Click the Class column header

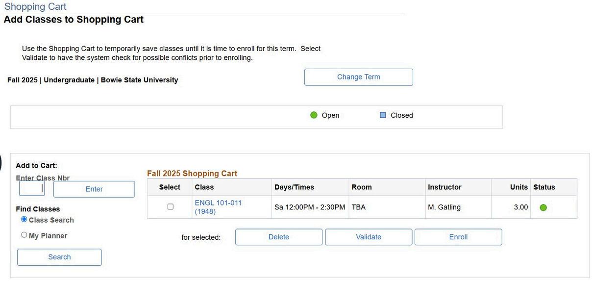[x=204, y=187]
